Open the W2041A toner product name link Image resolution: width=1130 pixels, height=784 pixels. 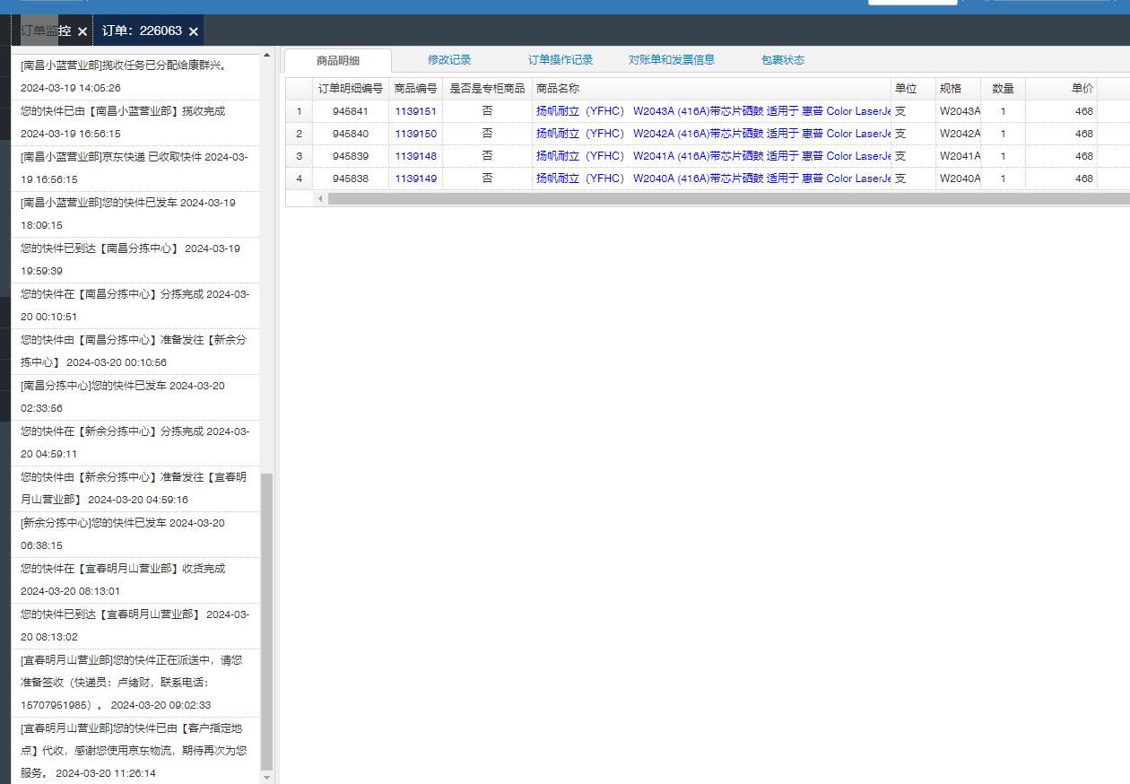[713, 156]
